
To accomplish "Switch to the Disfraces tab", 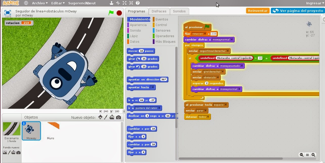I will [x=159, y=11].
